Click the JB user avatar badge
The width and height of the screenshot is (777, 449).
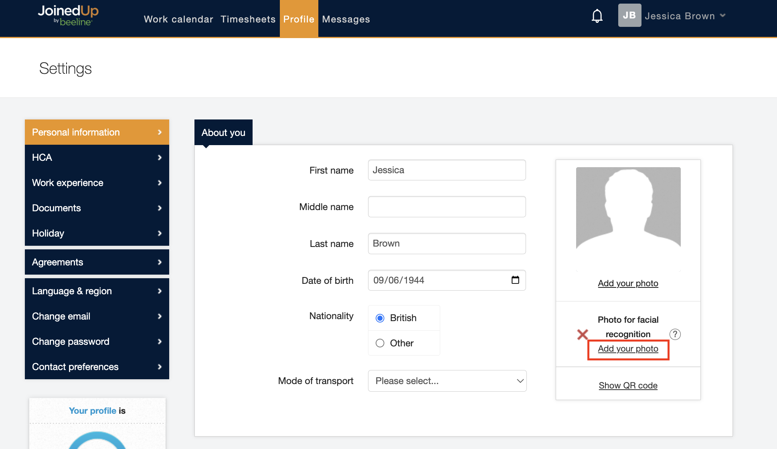click(x=629, y=15)
